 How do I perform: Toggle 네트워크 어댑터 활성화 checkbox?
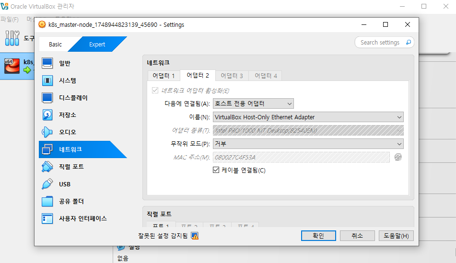point(155,91)
